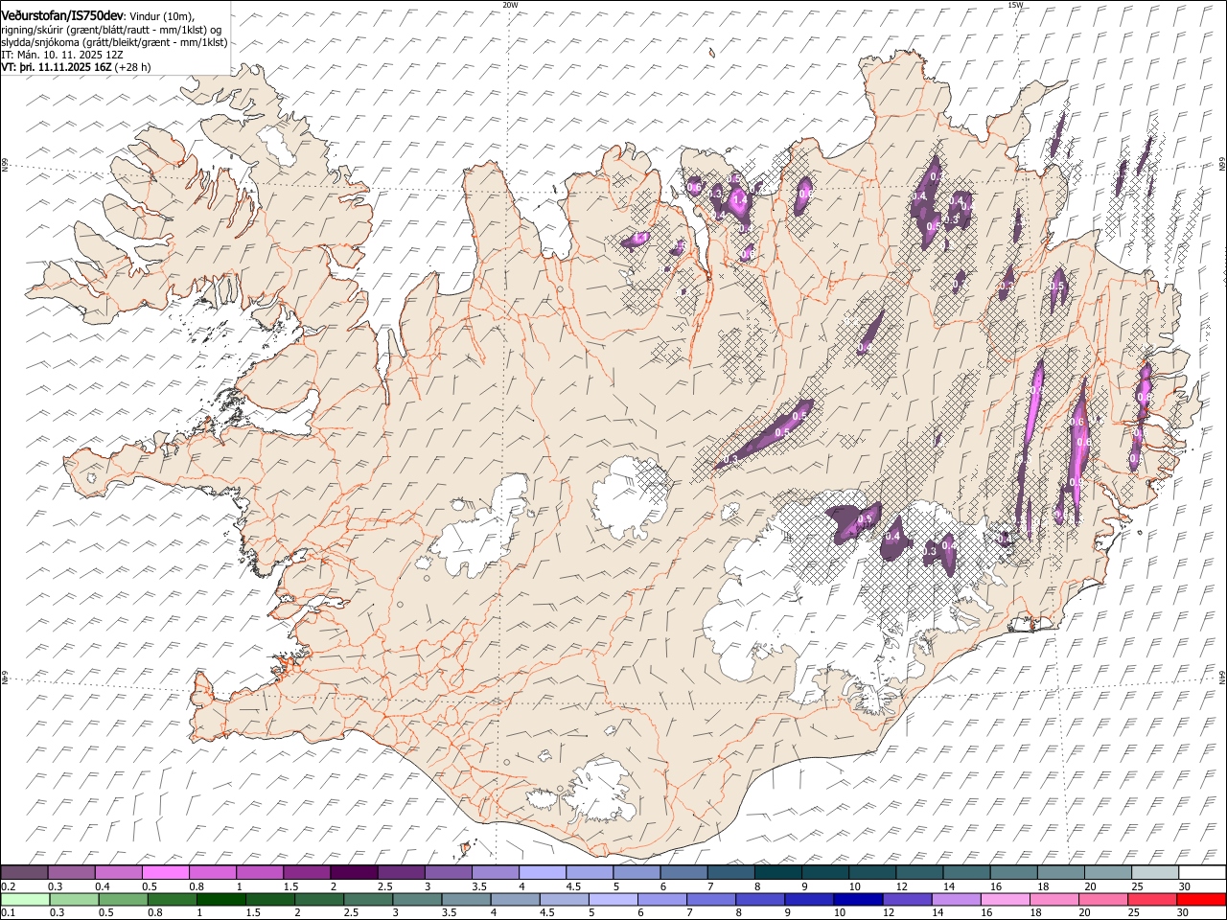The width and height of the screenshot is (1227, 920).
Task: Select the 0.4 swatch in upper legend row
Action: 118,873
